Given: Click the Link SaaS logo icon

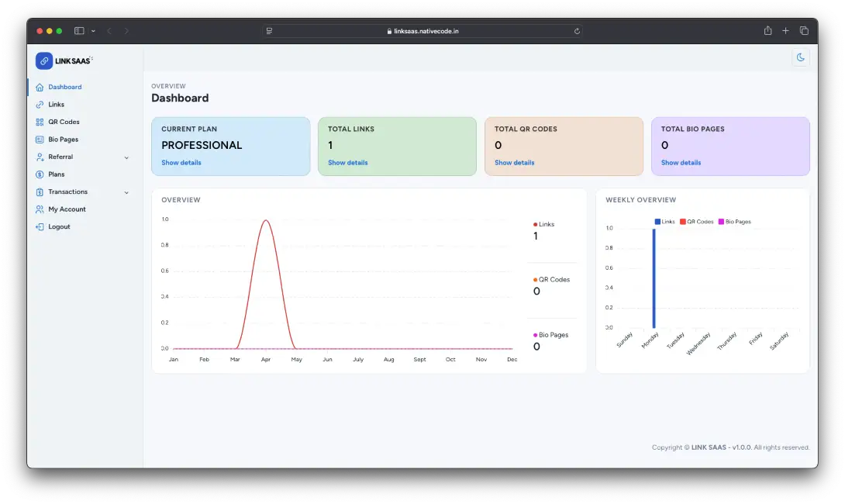Looking at the screenshot, I should point(44,60).
